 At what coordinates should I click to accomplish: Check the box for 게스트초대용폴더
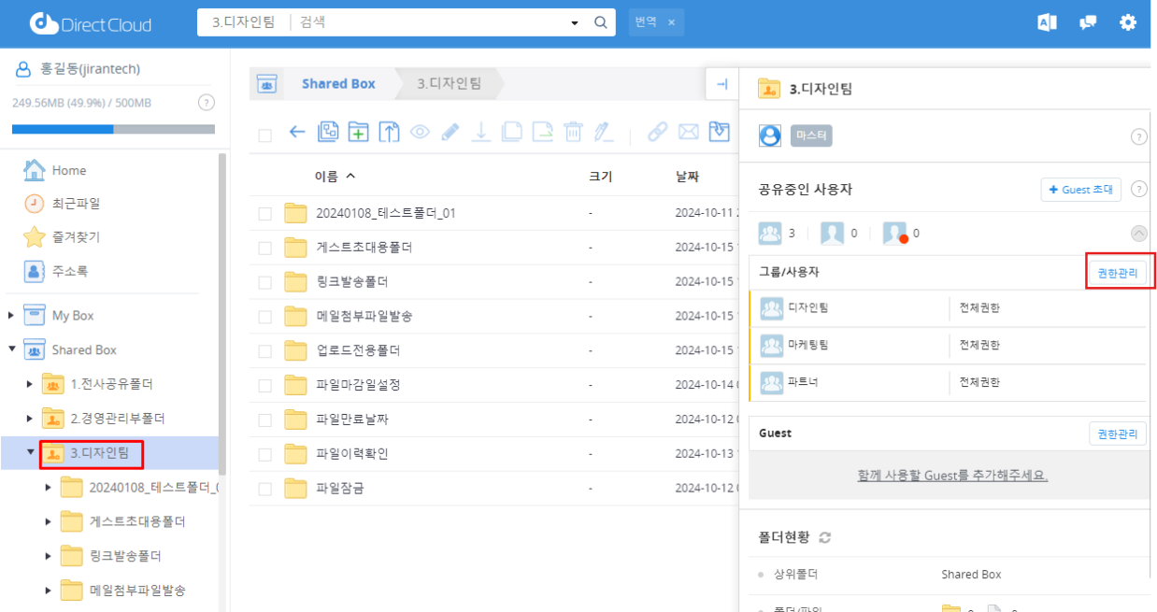[x=265, y=249]
